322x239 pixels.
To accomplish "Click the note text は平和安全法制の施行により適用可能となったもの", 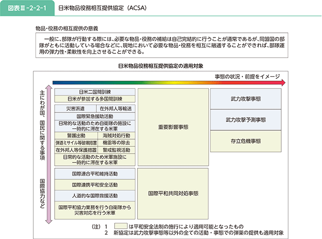I will (186, 227).
